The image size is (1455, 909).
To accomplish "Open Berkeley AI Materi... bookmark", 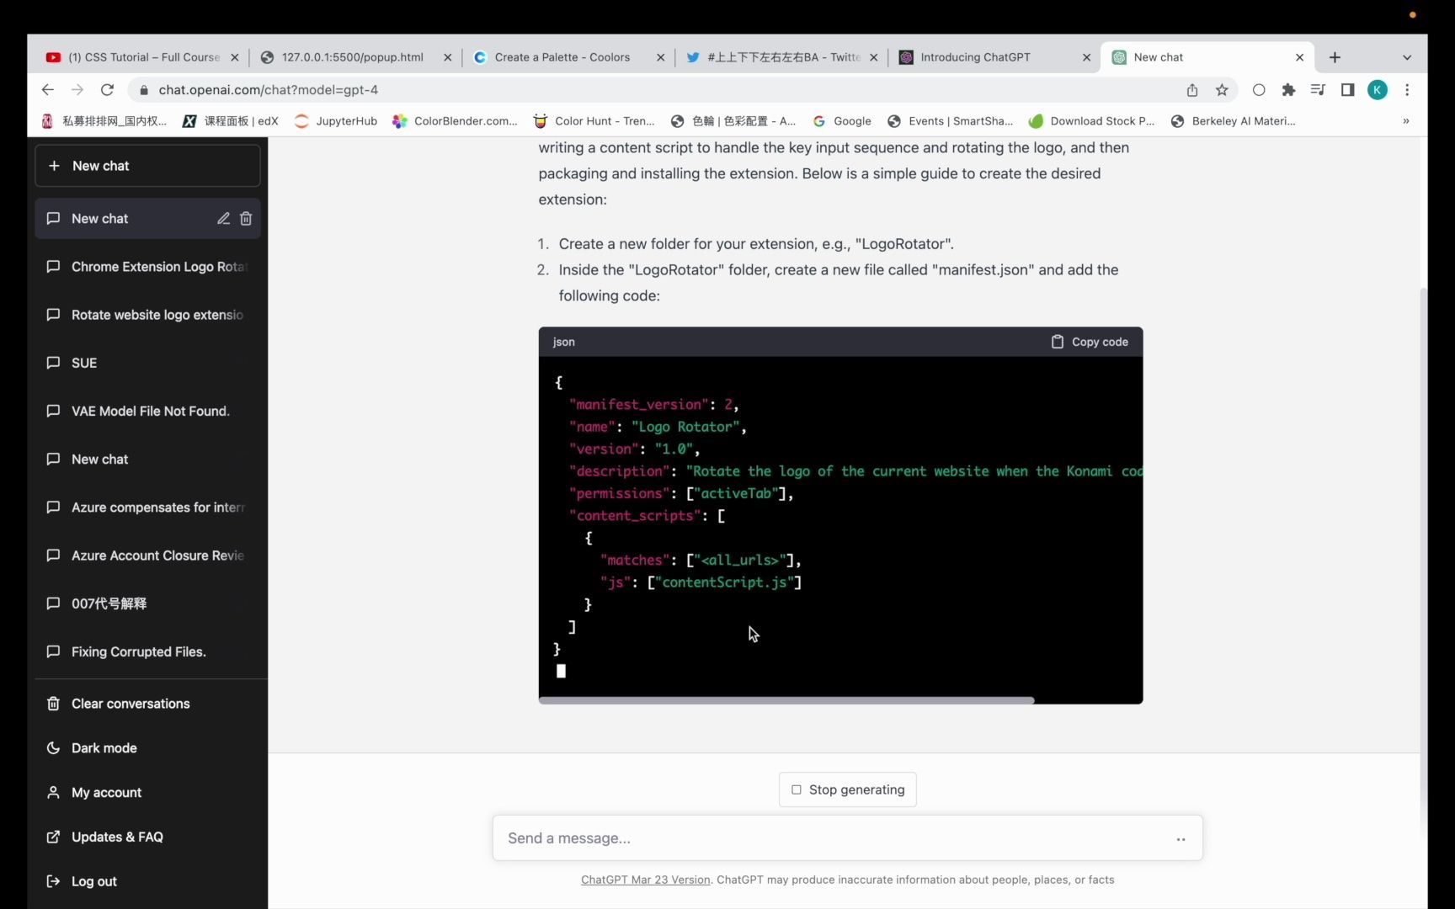I will (x=1233, y=121).
